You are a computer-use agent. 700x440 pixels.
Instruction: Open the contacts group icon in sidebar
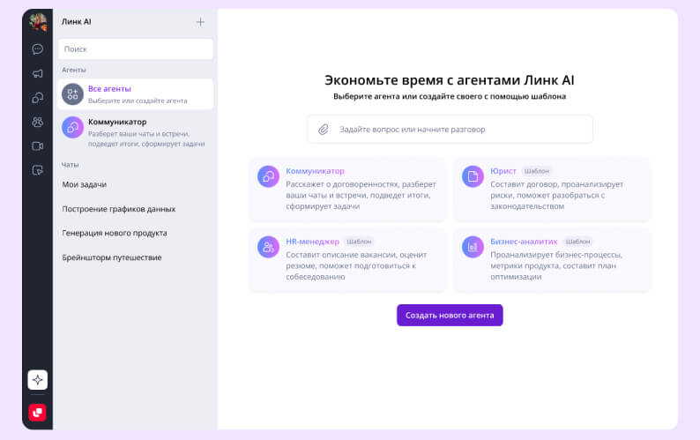(37, 122)
